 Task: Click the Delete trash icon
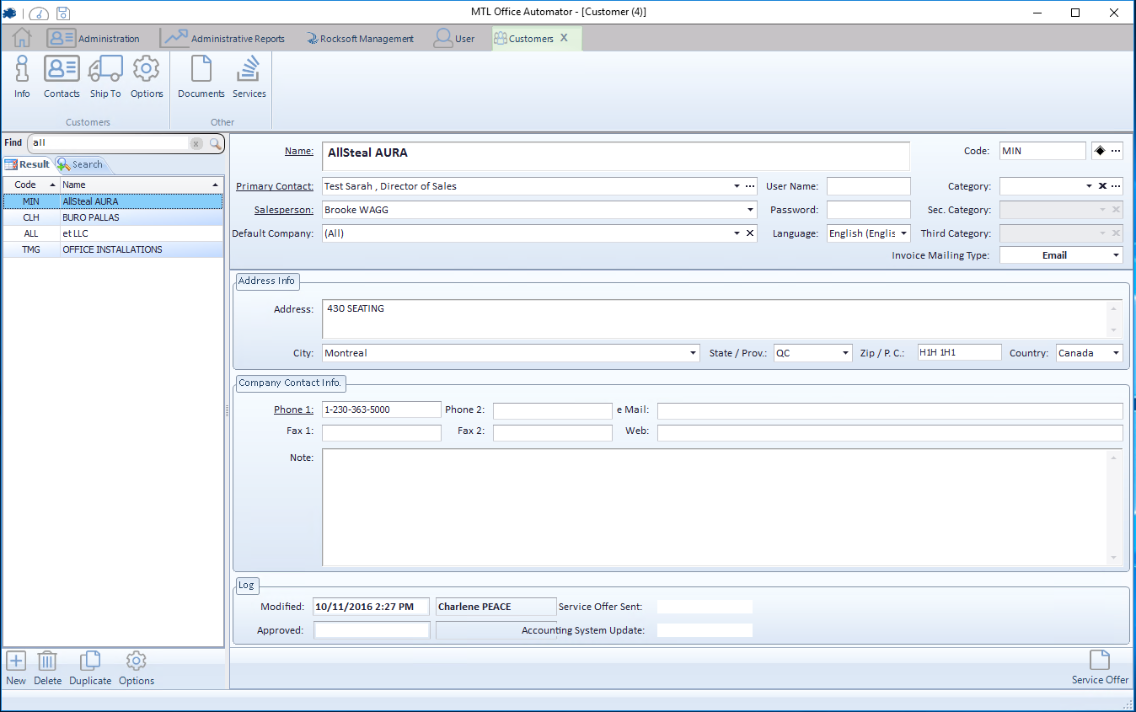point(47,661)
